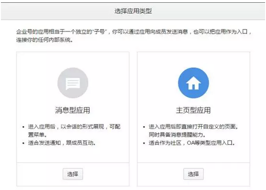This screenshot has height=190, width=266.
Task: Click the description line starting 企业号的应用相当于
Action: [x=134, y=32]
